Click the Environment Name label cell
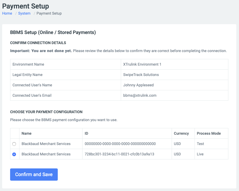 (x=65, y=64)
